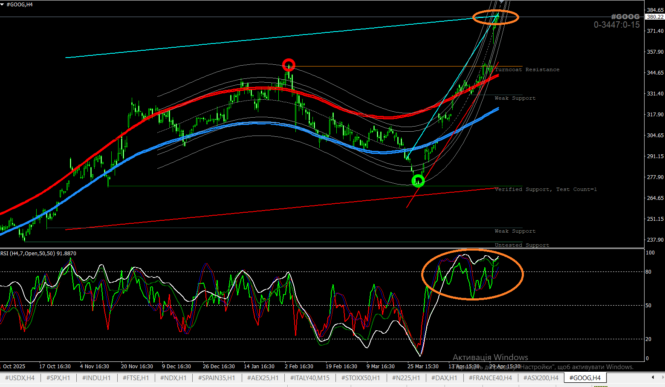665x387 pixels.
Task: Switch to the #AEX25,H1 chart
Action: click(x=263, y=378)
